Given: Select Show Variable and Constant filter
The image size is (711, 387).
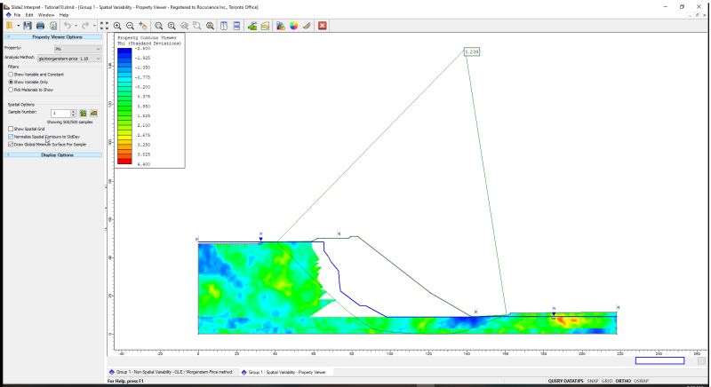Looking at the screenshot, I should coord(36,75).
